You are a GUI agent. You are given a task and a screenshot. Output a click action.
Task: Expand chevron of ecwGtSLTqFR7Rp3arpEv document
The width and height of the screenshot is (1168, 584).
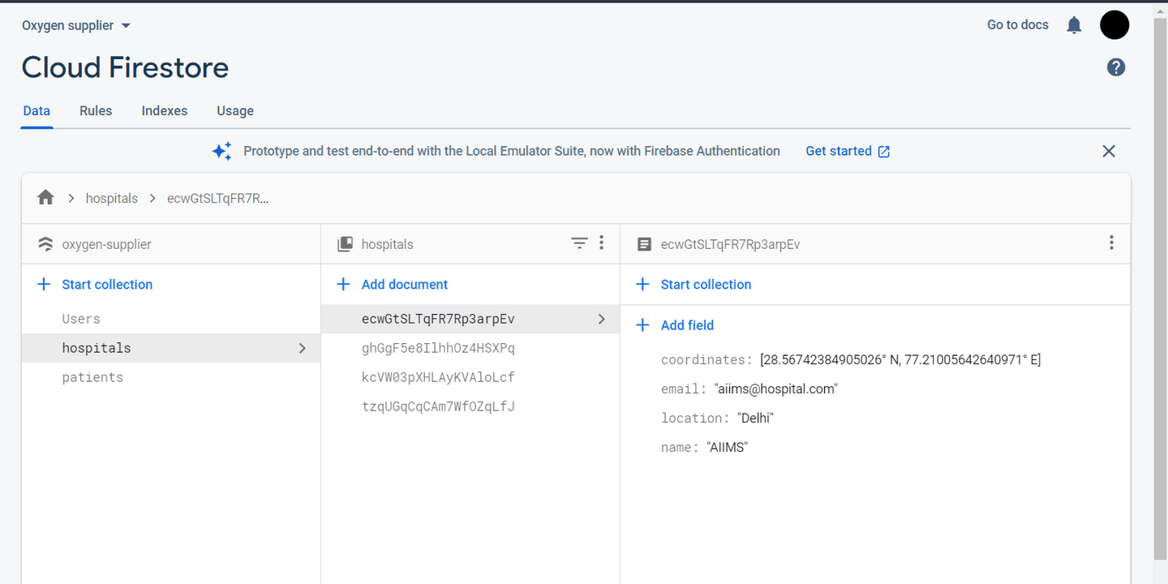click(x=601, y=319)
